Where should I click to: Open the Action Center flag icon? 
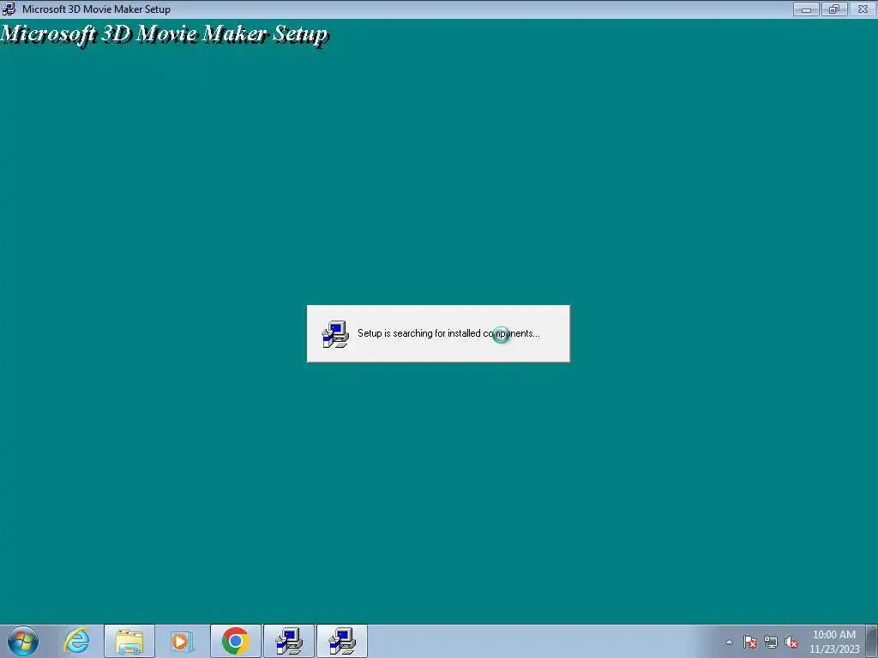pyautogui.click(x=750, y=642)
